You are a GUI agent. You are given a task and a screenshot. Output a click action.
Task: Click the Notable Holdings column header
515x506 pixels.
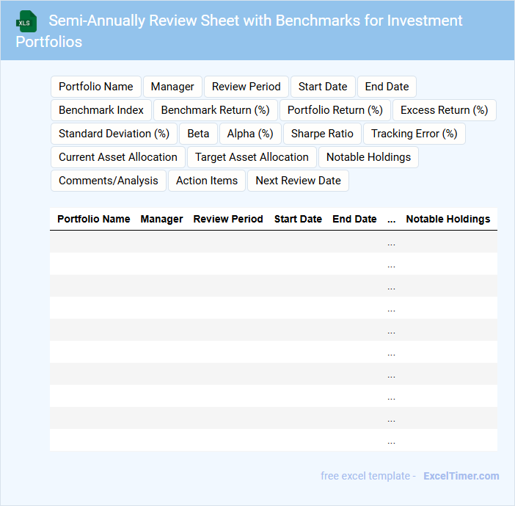(448, 219)
